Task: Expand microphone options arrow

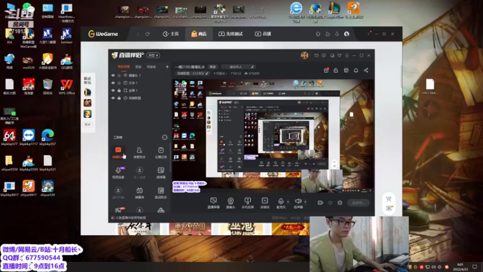Action: [288, 202]
